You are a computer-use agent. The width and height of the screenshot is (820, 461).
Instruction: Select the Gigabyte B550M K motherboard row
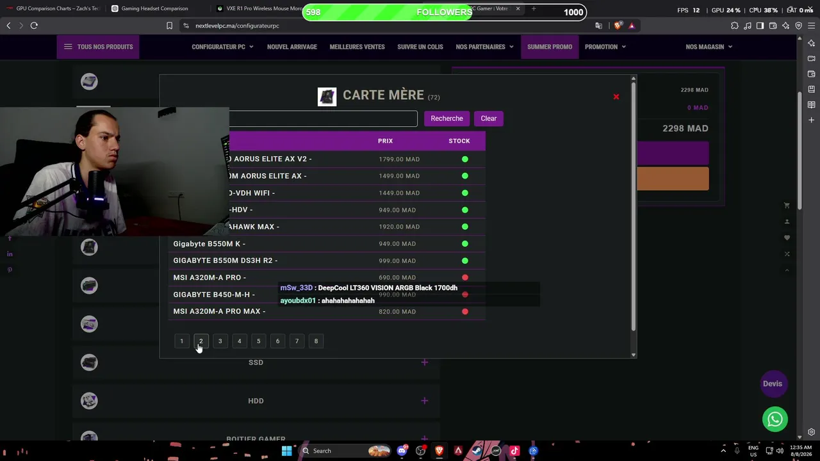pyautogui.click(x=327, y=243)
